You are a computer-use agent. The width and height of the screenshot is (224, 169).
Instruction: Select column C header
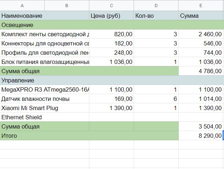pos(111,6)
